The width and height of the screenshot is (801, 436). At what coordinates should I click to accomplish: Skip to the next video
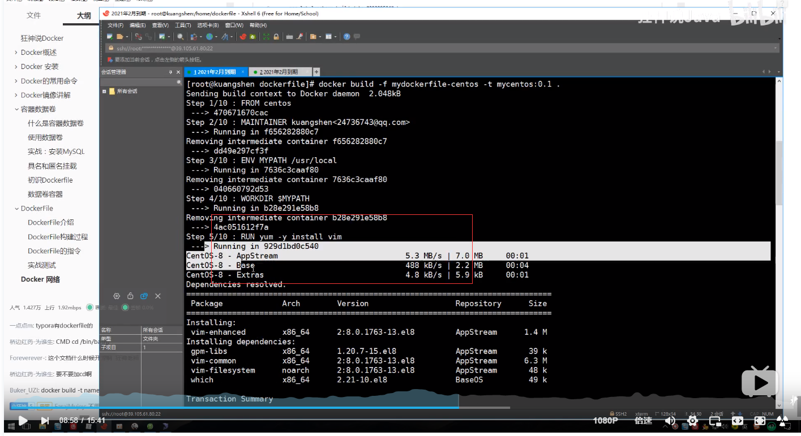click(45, 421)
